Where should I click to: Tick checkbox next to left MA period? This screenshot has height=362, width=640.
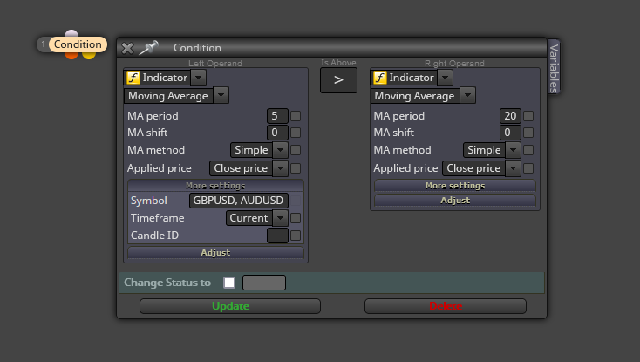(x=296, y=116)
